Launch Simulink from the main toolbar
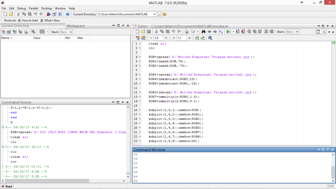The height and width of the screenshot is (189, 336). coord(49,14)
